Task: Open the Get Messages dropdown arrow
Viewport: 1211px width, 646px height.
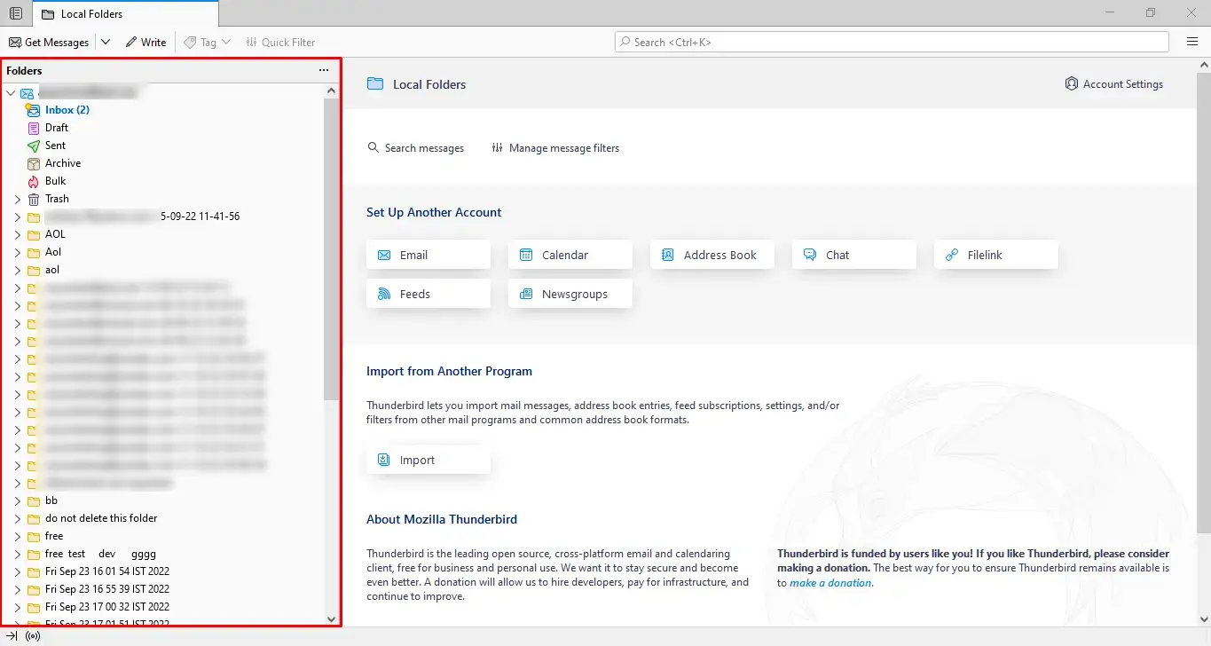Action: click(106, 42)
